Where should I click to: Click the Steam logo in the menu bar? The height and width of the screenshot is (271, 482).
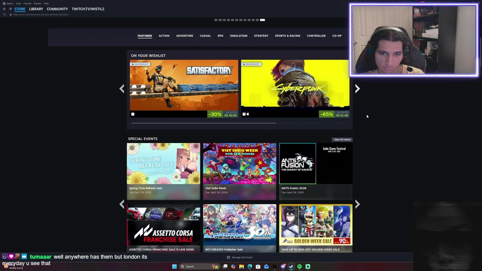pyautogui.click(x=4, y=3)
